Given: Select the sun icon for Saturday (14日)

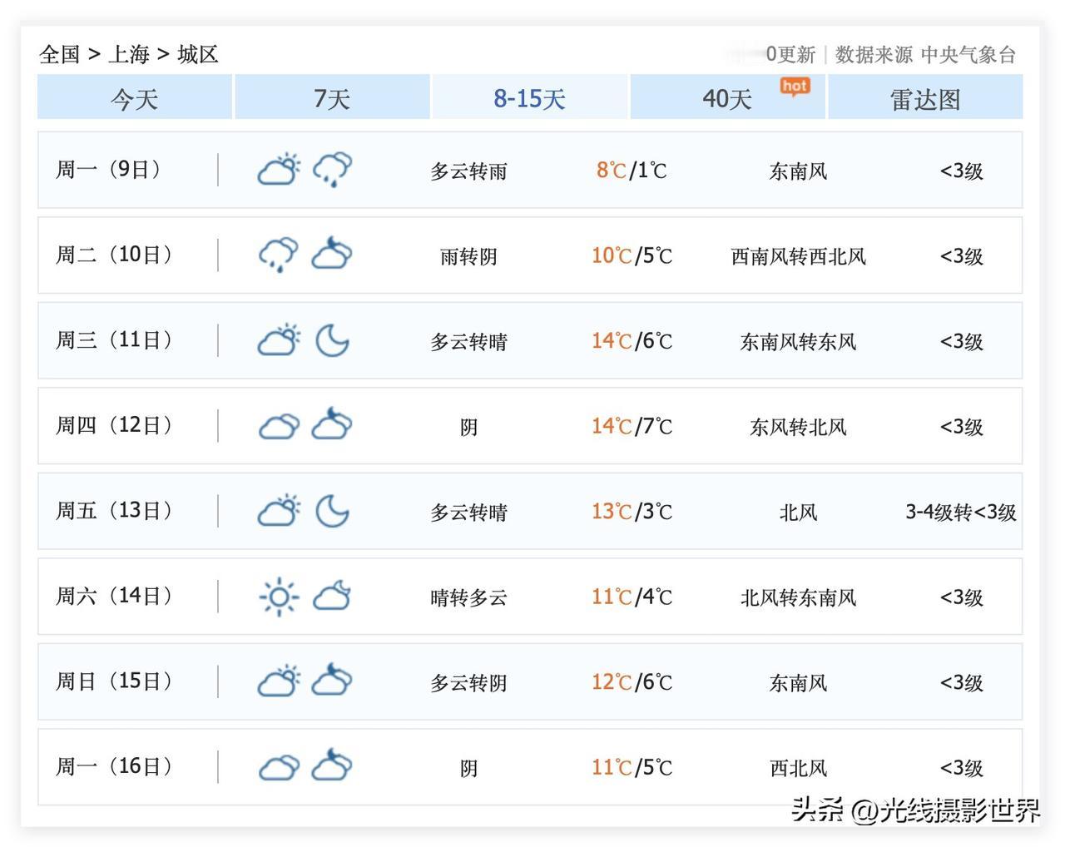Looking at the screenshot, I should (x=279, y=597).
